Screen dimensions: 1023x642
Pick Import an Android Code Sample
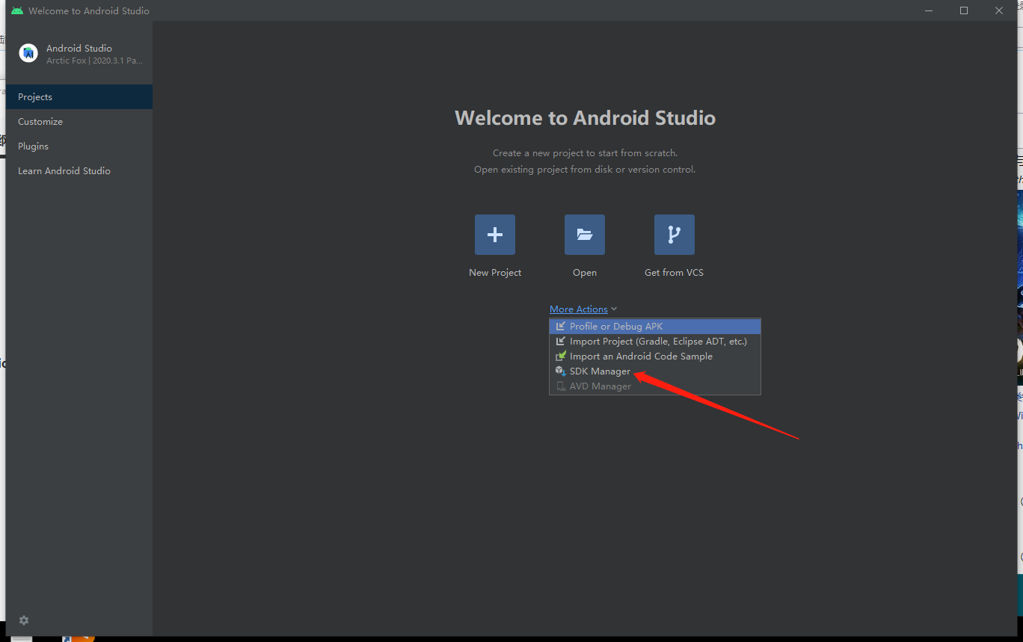655,357
